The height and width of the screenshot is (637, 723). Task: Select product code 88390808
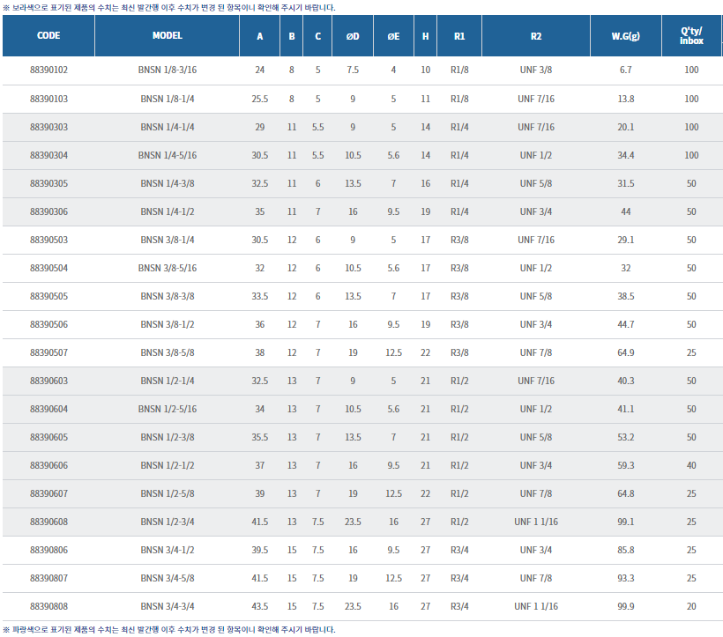[x=48, y=606]
